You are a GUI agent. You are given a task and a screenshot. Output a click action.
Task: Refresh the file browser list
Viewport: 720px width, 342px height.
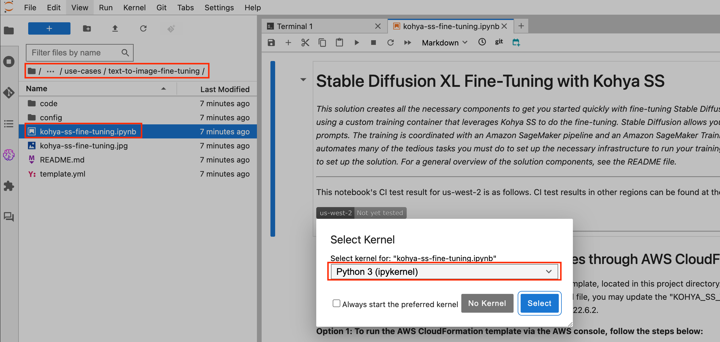(x=143, y=28)
